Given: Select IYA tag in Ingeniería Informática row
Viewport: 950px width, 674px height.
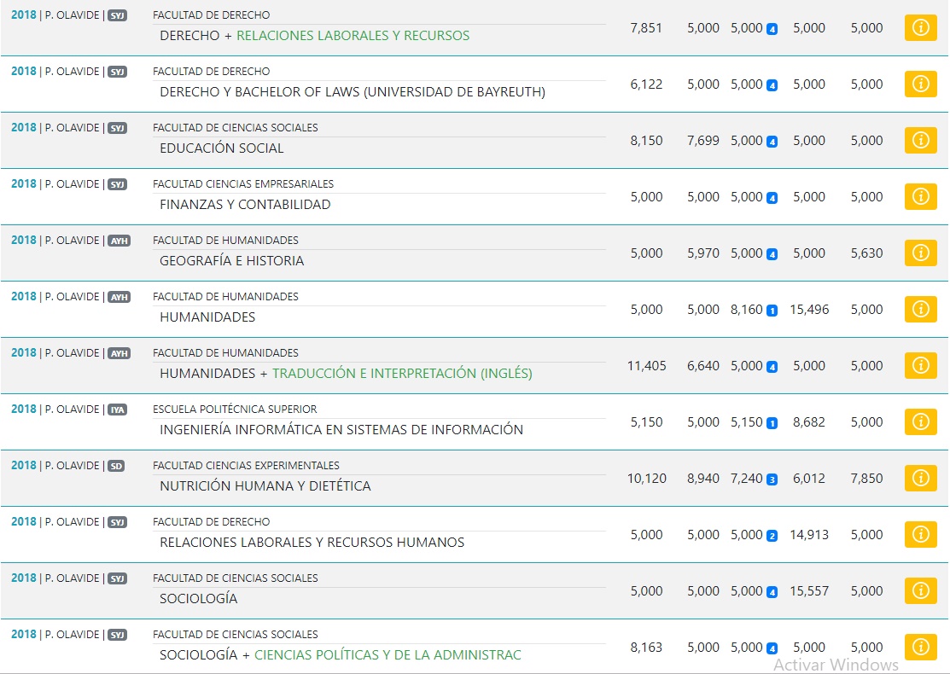Looking at the screenshot, I should [117, 410].
